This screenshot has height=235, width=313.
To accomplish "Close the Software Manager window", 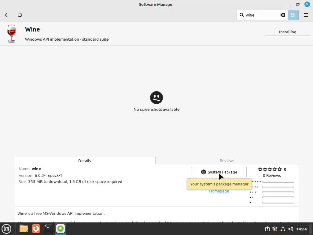I will tap(307, 4).
